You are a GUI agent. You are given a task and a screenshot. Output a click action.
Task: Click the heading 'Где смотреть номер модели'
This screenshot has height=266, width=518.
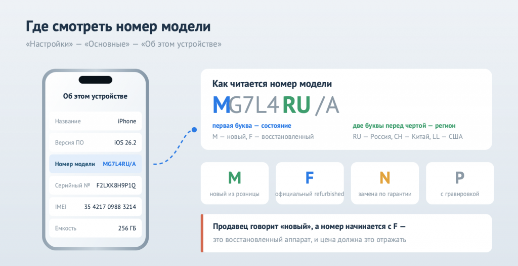118,26
